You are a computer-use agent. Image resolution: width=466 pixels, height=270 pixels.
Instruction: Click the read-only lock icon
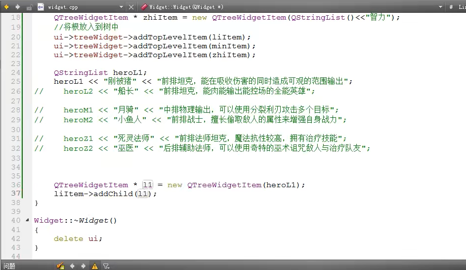tap(29, 7)
